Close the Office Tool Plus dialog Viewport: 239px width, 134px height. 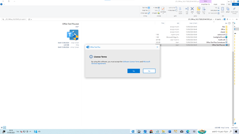click(157, 47)
